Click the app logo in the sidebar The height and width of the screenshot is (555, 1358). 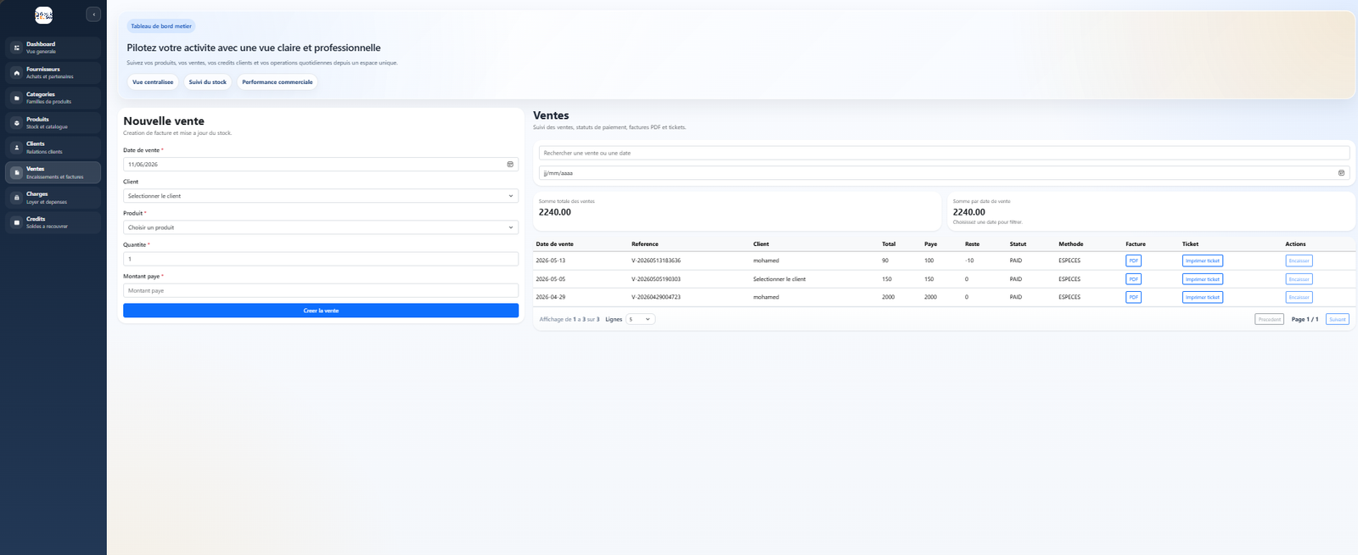pyautogui.click(x=43, y=15)
